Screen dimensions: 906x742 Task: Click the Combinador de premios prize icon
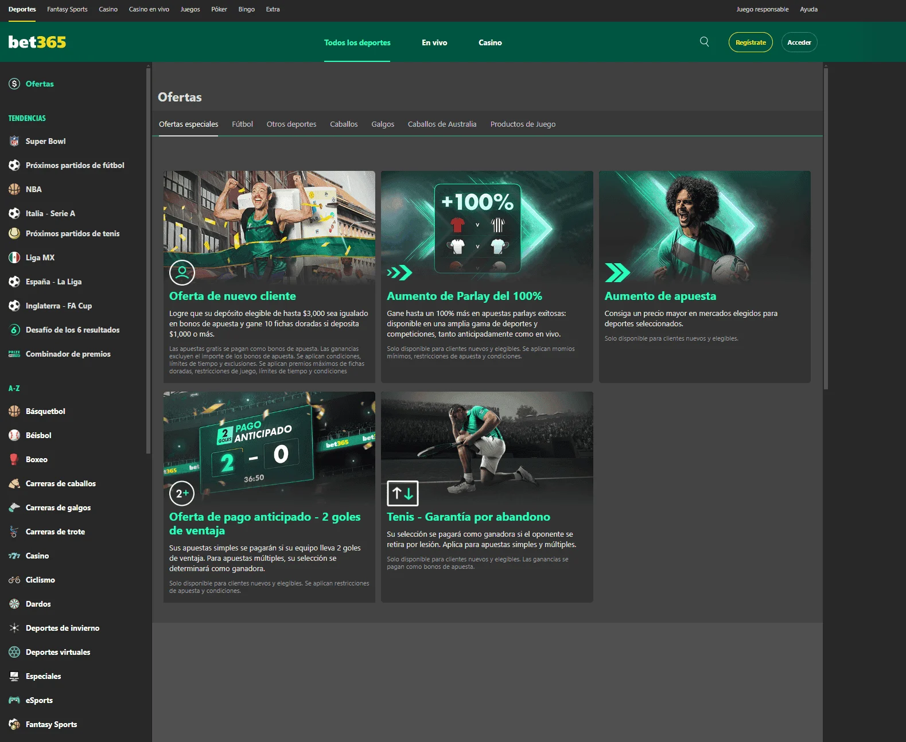pyautogui.click(x=14, y=354)
